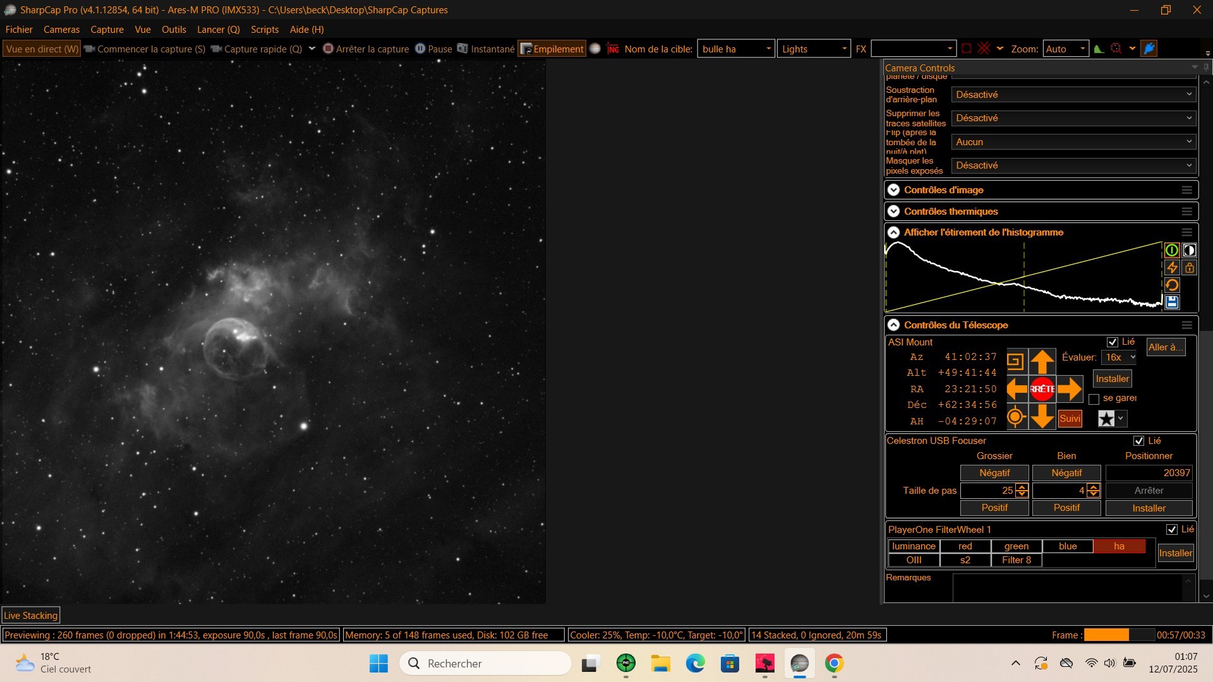This screenshot has height=682, width=1213.
Task: Click the red NG icon in toolbar
Action: pos(613,49)
